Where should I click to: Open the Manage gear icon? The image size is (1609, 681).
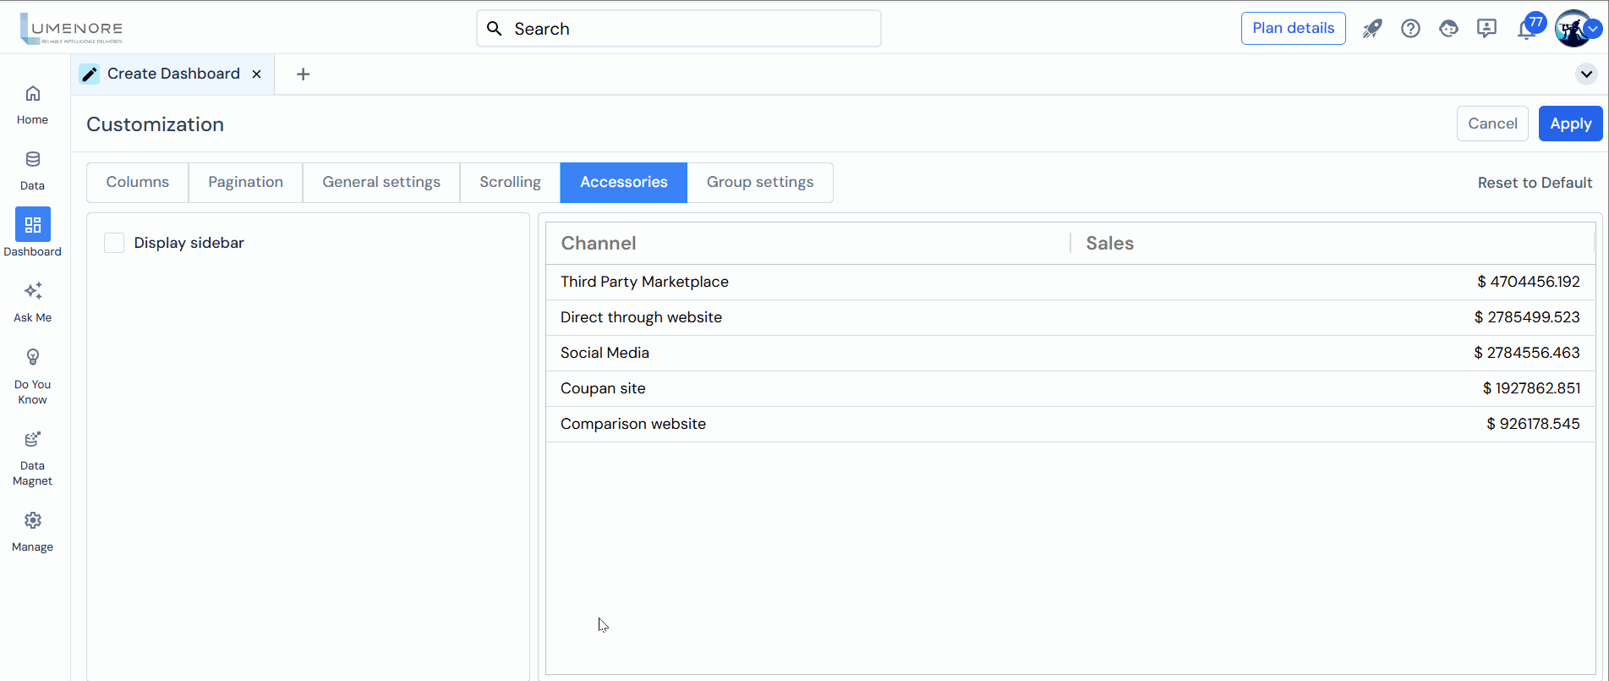click(32, 521)
